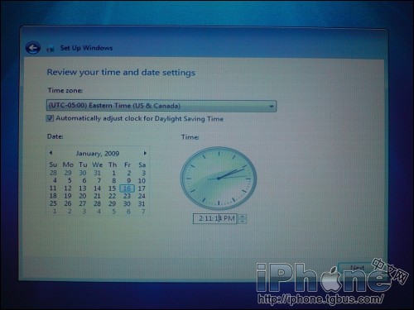Select January 19 in the calendar

coord(68,196)
